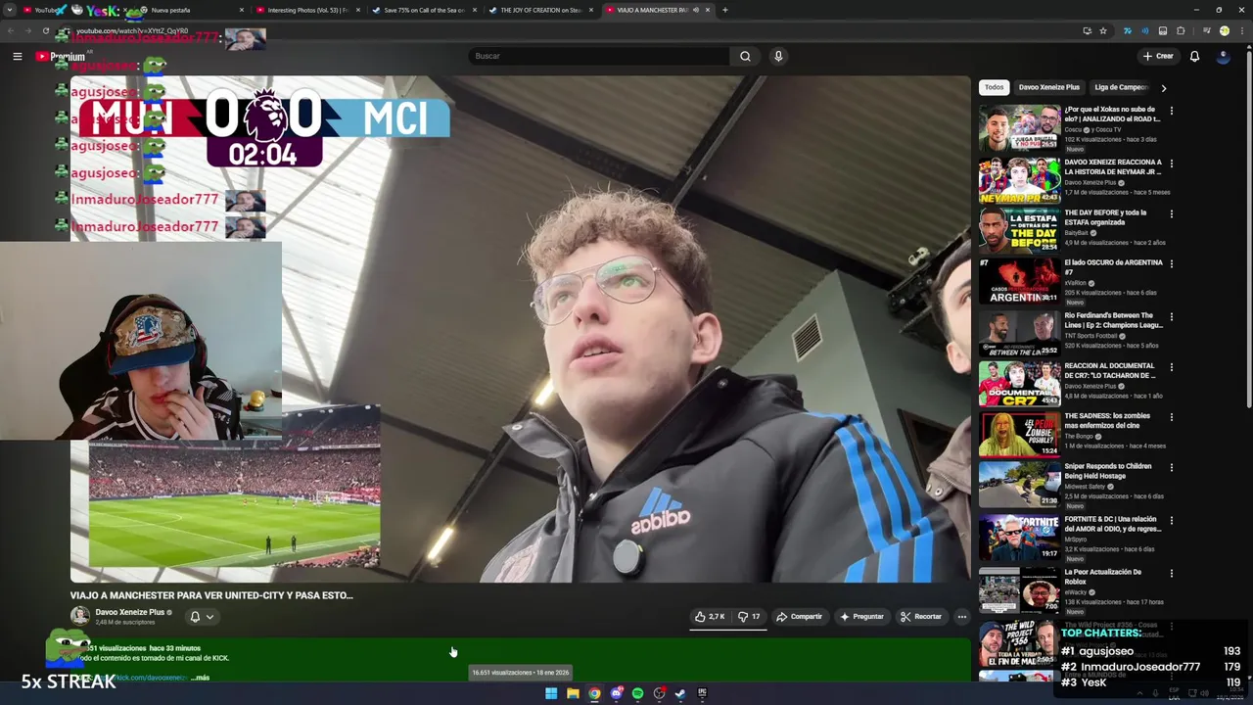The image size is (1253, 705).
Task: Click the Sniper hostage video thumbnail
Action: point(1019,485)
